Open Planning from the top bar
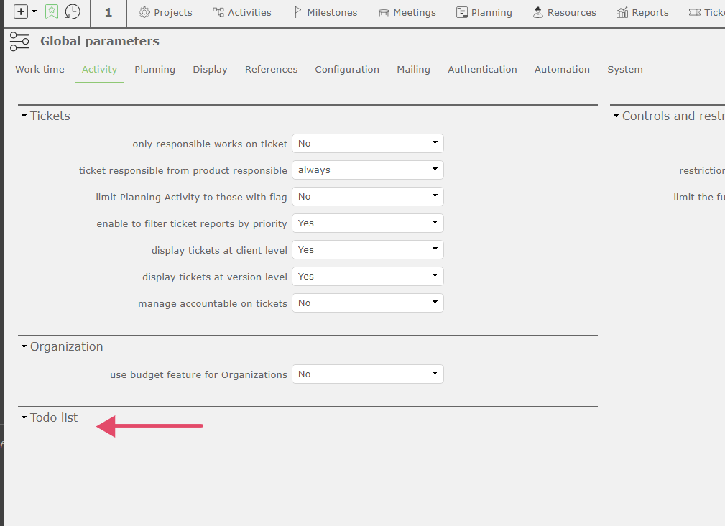 (x=484, y=12)
